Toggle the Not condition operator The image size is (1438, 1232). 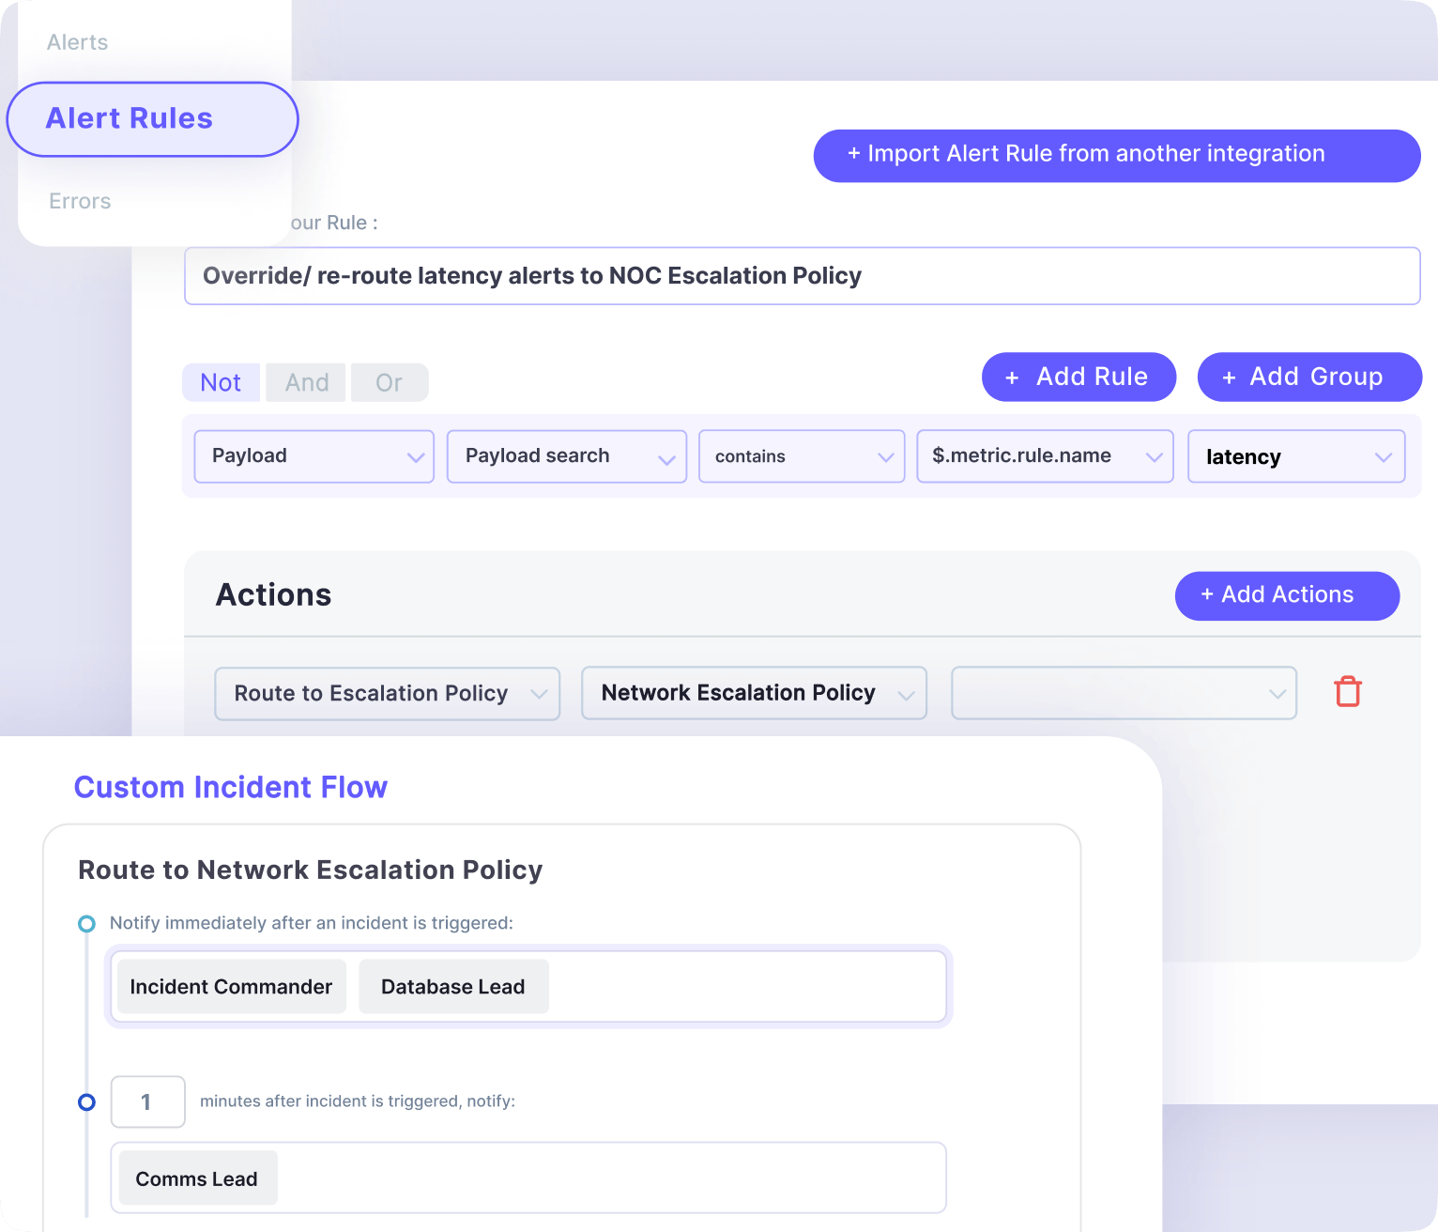[x=221, y=383]
